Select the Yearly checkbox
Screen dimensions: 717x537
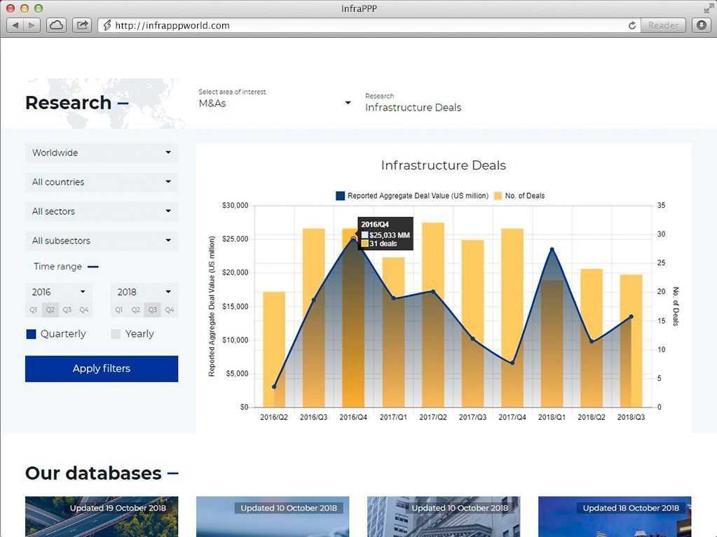pos(116,334)
